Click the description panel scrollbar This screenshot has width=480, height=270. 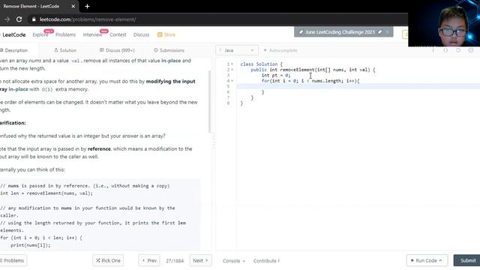(209, 101)
